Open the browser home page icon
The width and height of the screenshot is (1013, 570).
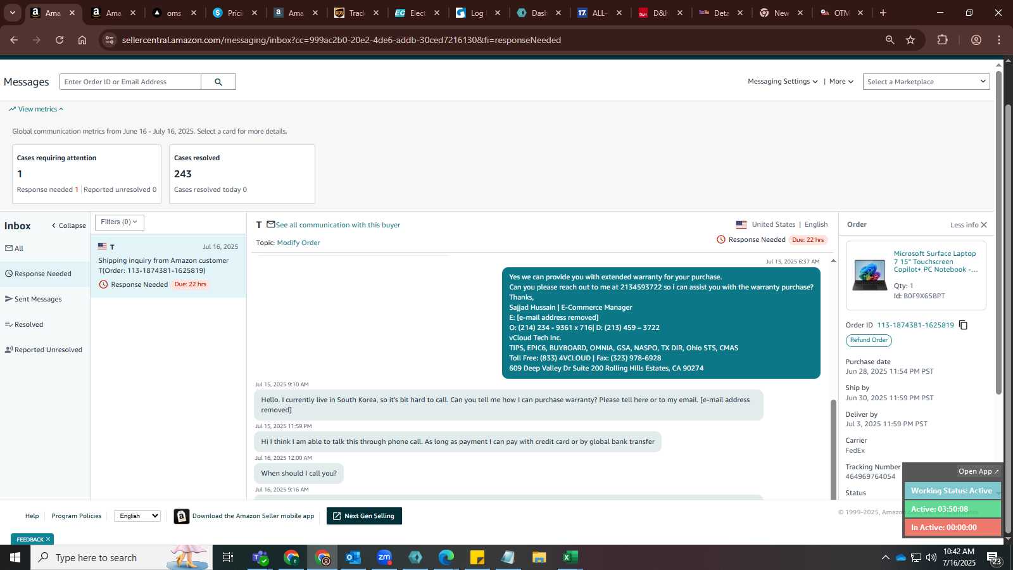tap(82, 40)
